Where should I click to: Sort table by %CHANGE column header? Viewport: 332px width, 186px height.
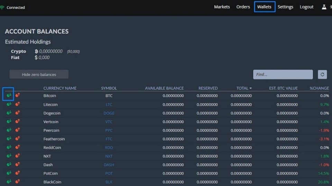coord(319,88)
